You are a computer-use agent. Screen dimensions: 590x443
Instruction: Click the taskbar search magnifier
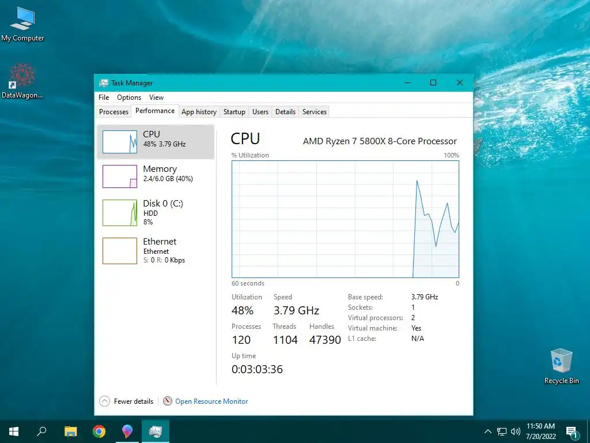(41, 431)
